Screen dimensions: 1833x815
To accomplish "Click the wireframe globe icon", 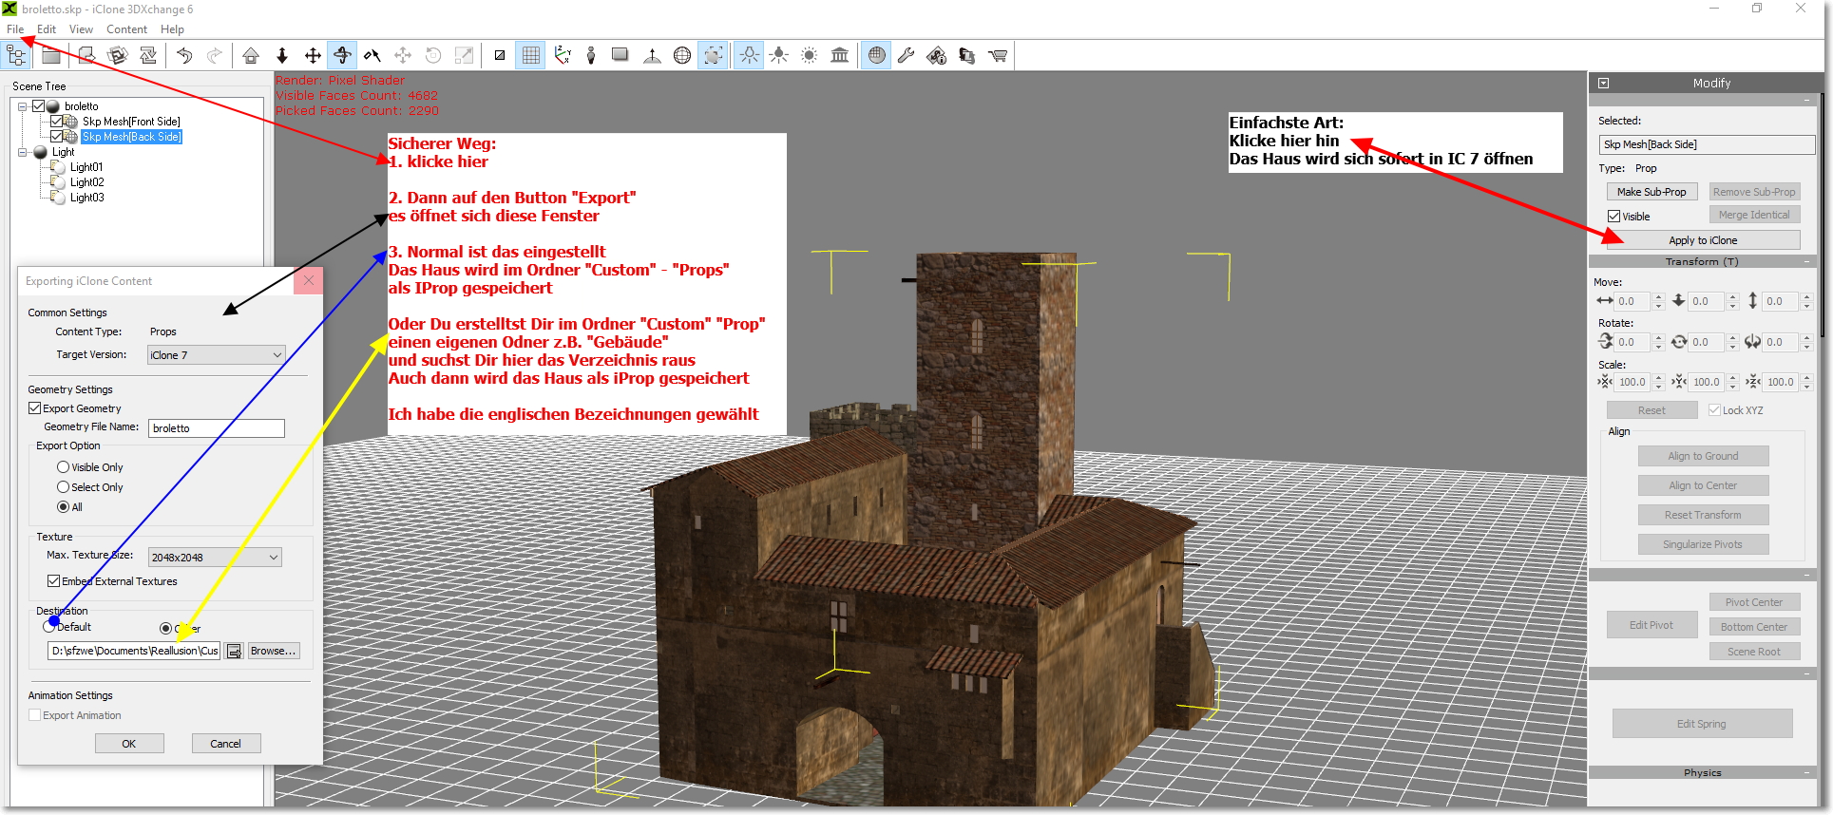I will tap(682, 55).
